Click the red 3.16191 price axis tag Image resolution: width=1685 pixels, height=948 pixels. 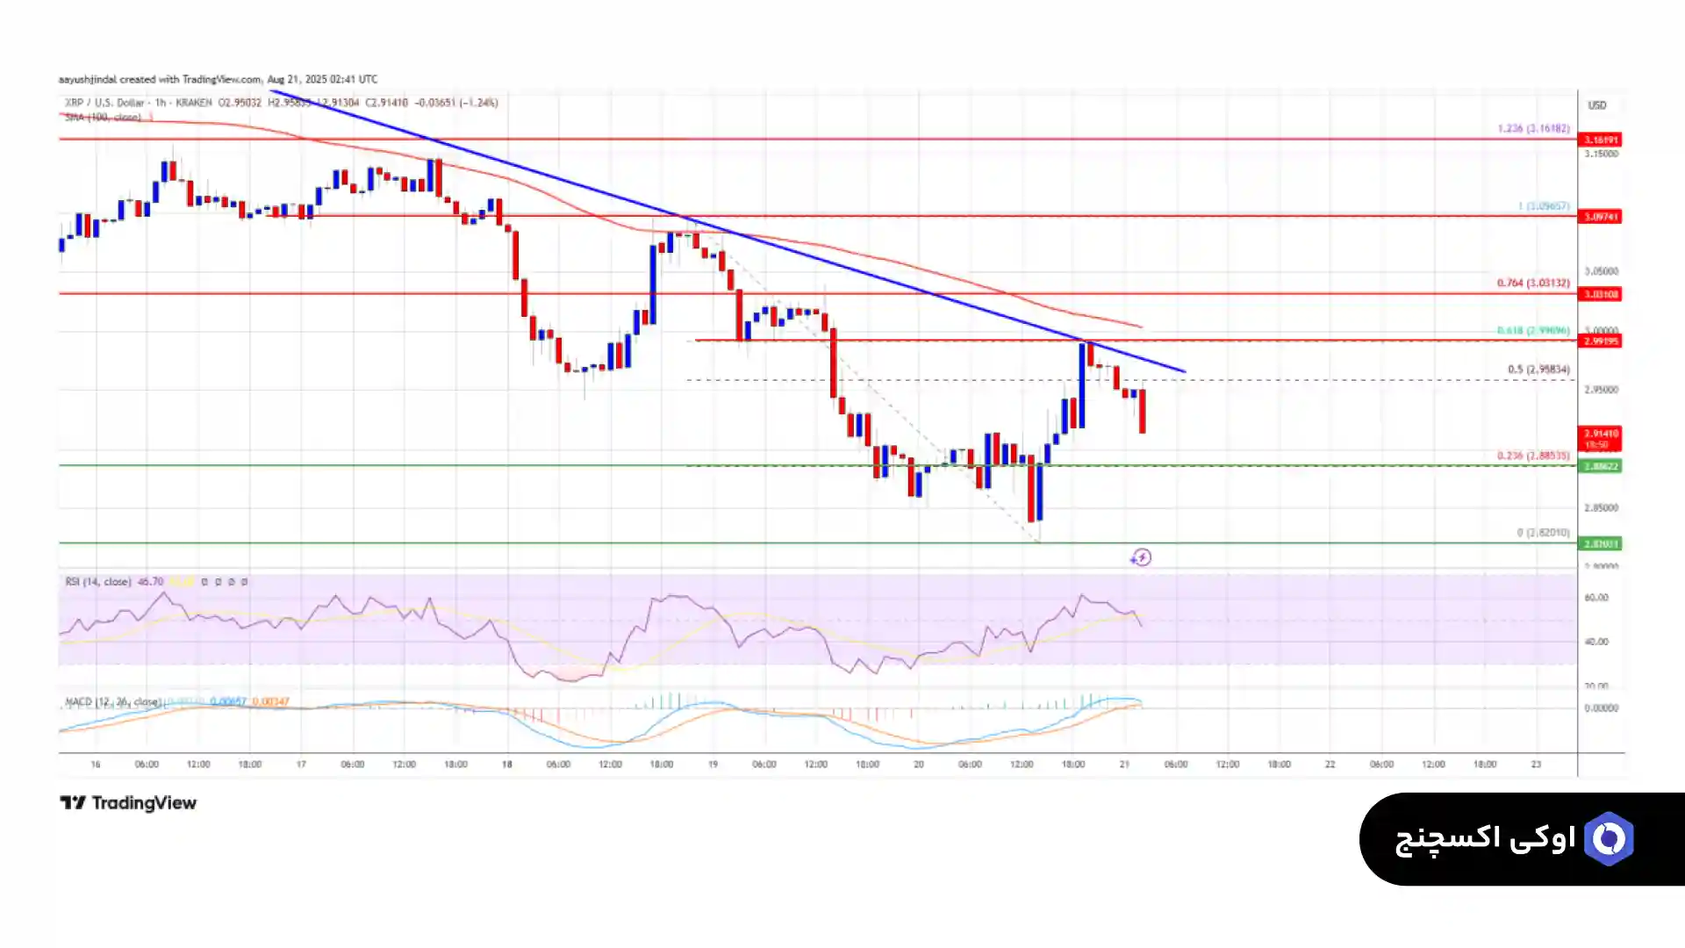click(x=1600, y=140)
